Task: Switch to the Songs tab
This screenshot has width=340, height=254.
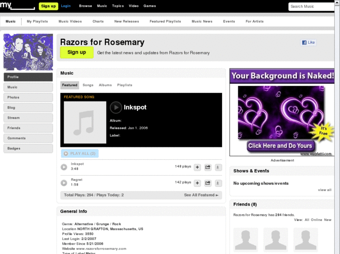Action: pos(88,85)
